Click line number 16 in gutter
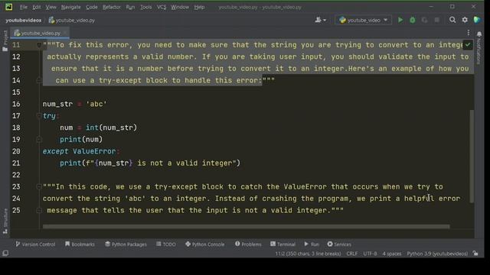This screenshot has height=275, width=490. click(x=16, y=104)
